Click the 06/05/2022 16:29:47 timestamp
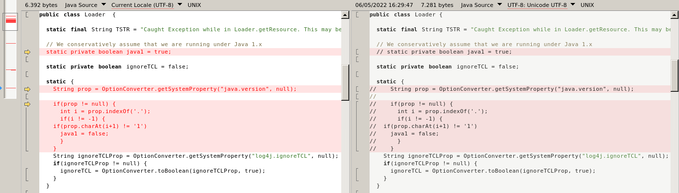The width and height of the screenshot is (679, 193). pos(384,4)
